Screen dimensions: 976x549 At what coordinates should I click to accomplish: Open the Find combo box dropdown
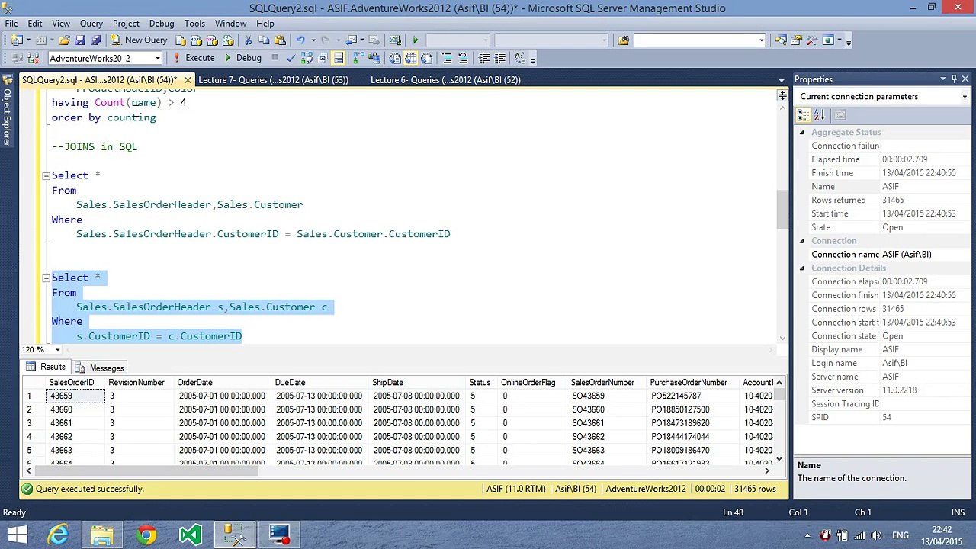pos(762,40)
